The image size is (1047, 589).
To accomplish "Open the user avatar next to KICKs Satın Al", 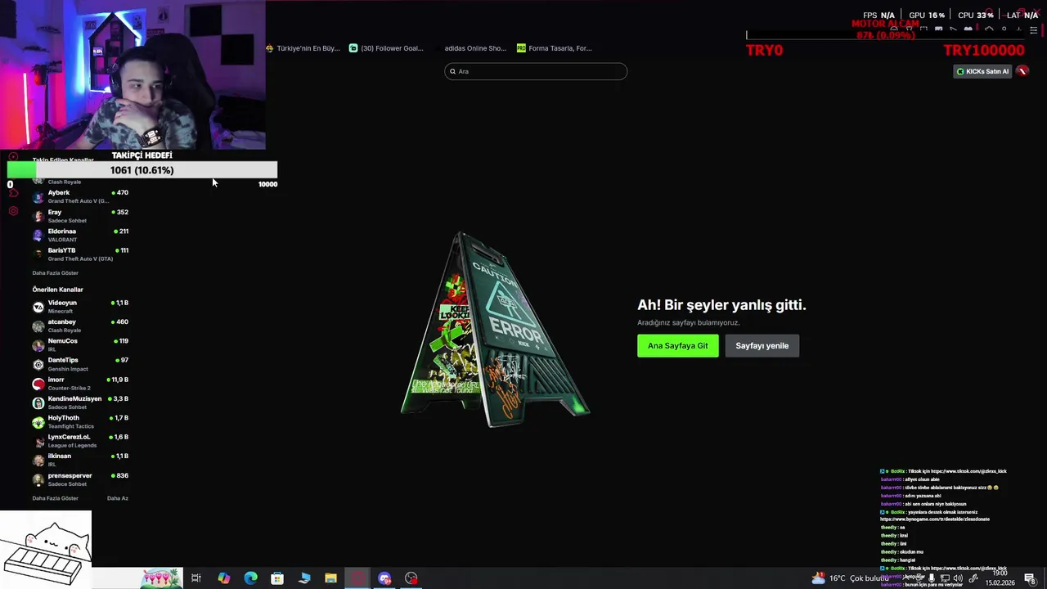I will click(1022, 71).
